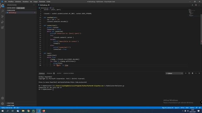Open the Run and Debug view
The image size is (202, 113).
click(3, 22)
